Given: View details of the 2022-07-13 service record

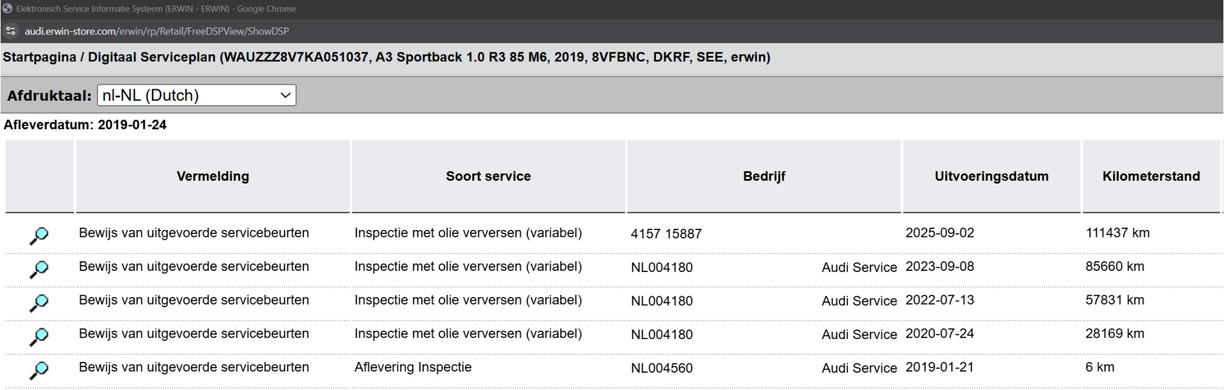Looking at the screenshot, I should (x=39, y=303).
